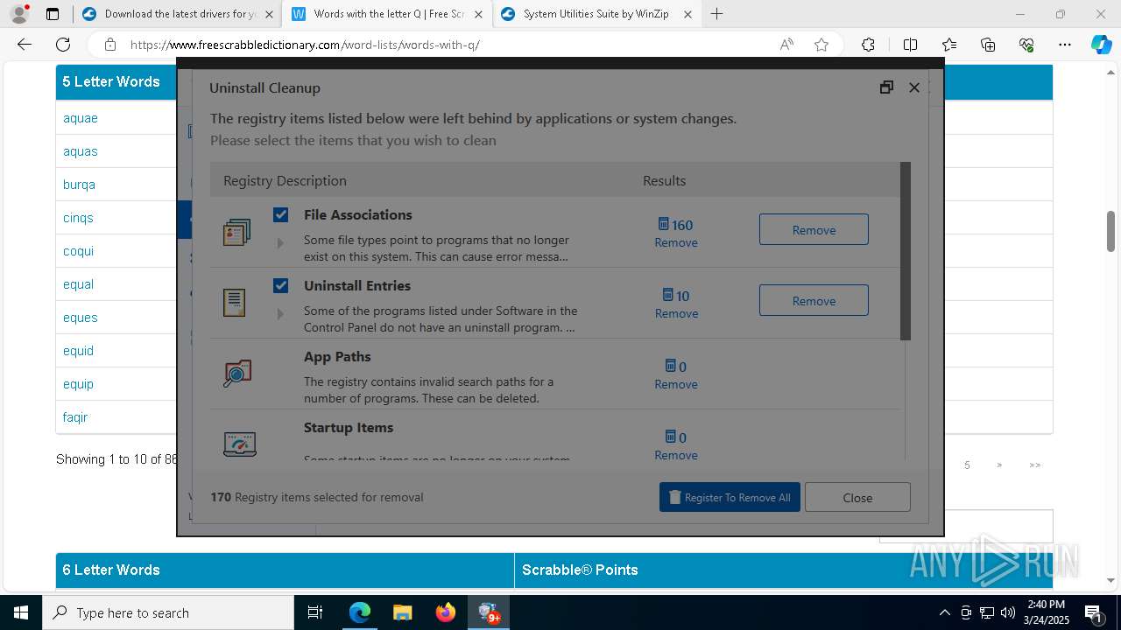Click the App Paths magnifier icon
Viewport: 1121px width, 630px height.
pyautogui.click(x=236, y=374)
